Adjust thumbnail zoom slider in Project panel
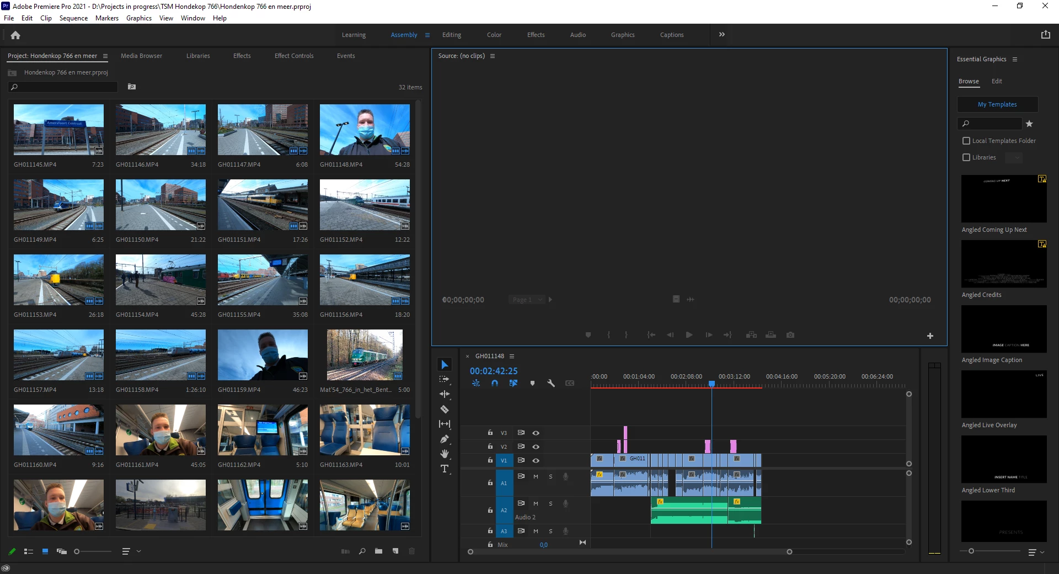 tap(77, 551)
